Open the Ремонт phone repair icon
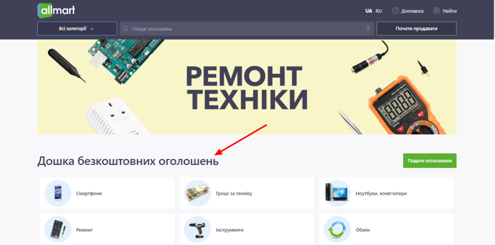The height and width of the screenshot is (245, 495). (58, 230)
